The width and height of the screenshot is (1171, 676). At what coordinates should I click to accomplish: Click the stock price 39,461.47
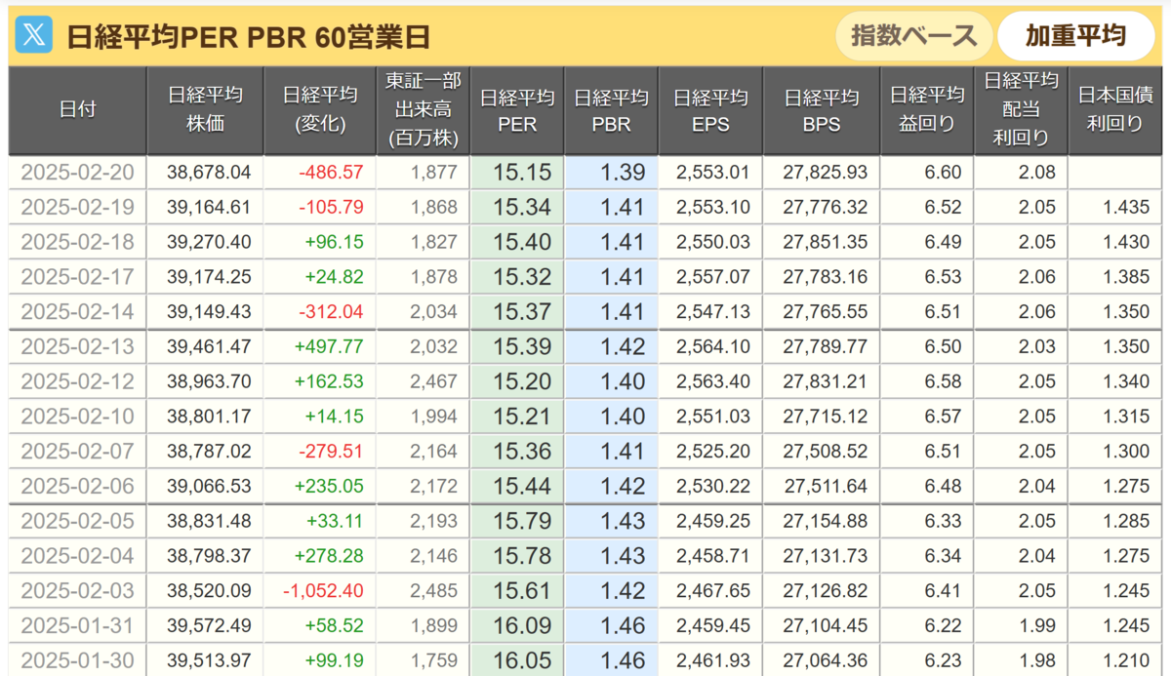[x=209, y=347]
